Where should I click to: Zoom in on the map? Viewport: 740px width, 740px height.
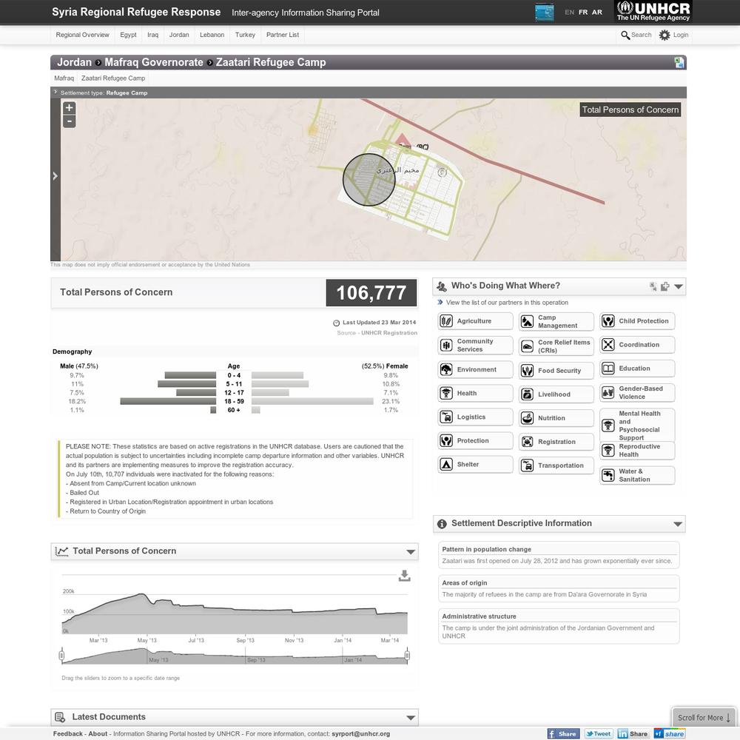(x=70, y=107)
